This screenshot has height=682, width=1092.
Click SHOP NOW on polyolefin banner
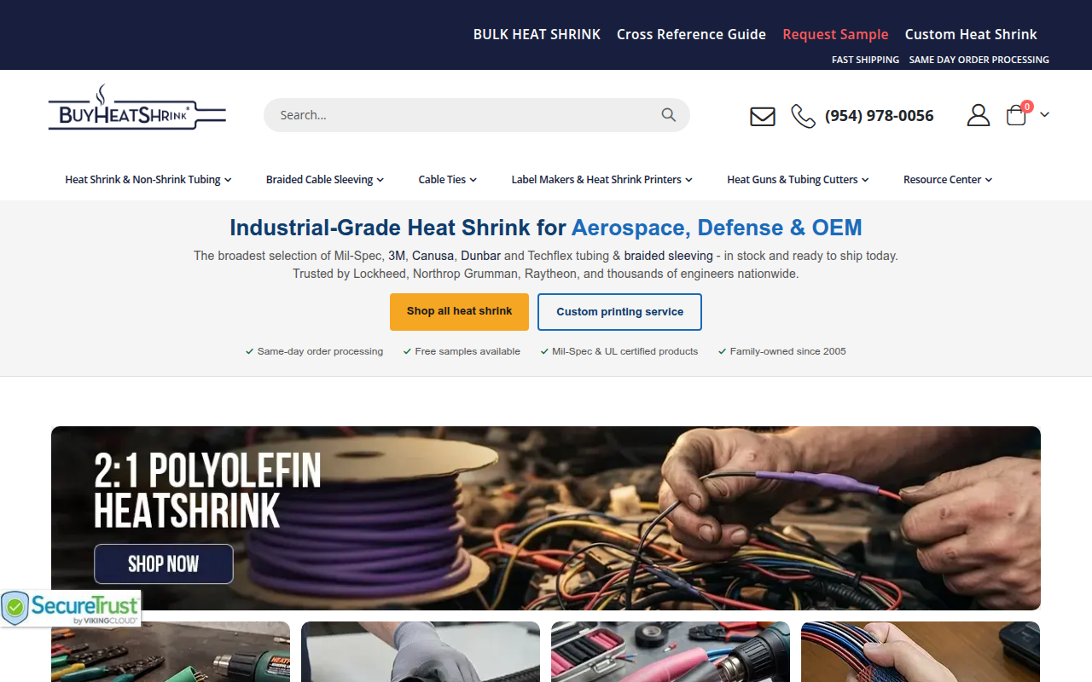[164, 564]
